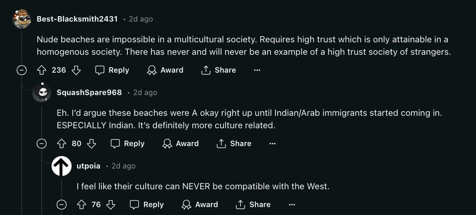Viewport: 476px width, 215px height.
Task: Open SquashSpare968's avatar profile
Action: coord(42,93)
